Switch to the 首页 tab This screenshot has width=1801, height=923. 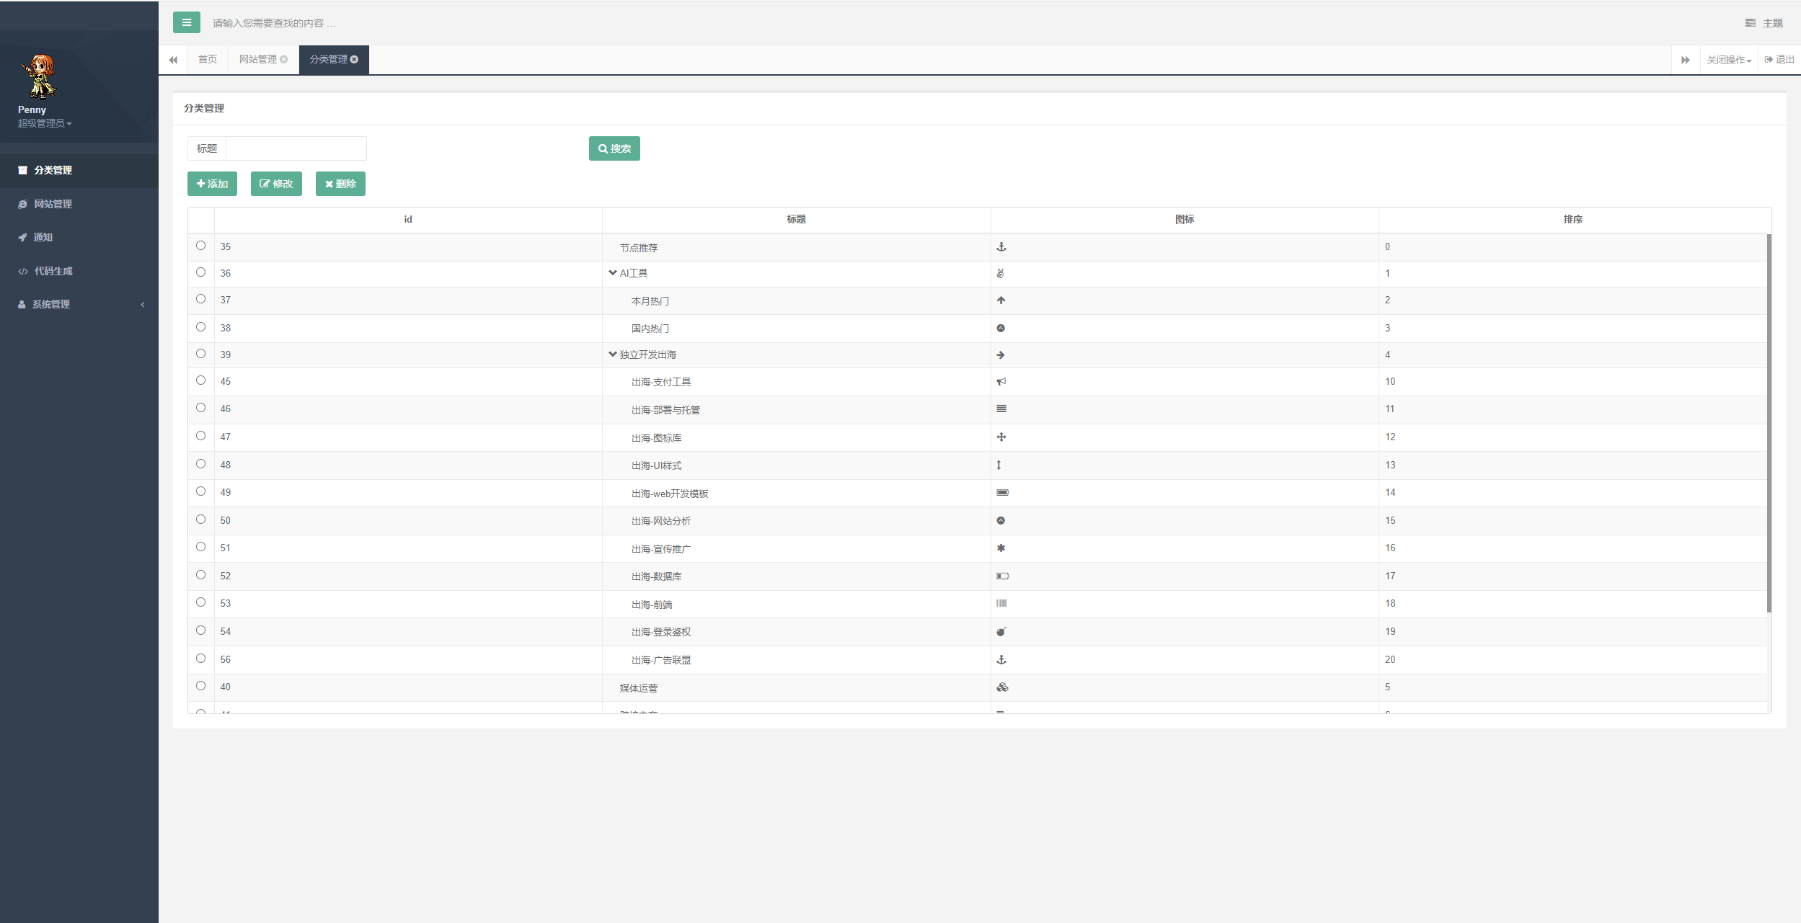point(208,60)
